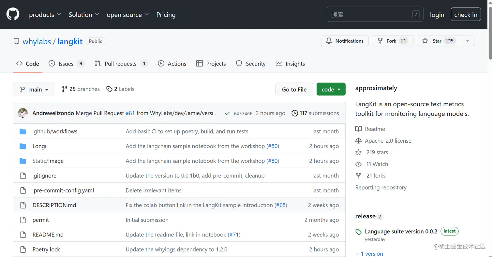Click the .gitignore file icon
This screenshot has width=493, height=257.
pyautogui.click(x=23, y=176)
